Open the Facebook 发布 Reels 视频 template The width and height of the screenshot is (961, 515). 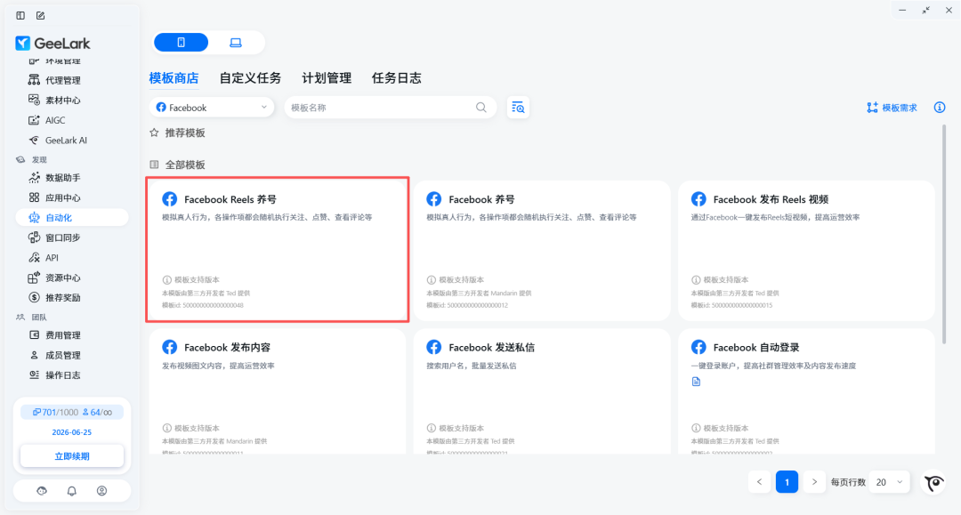click(806, 250)
